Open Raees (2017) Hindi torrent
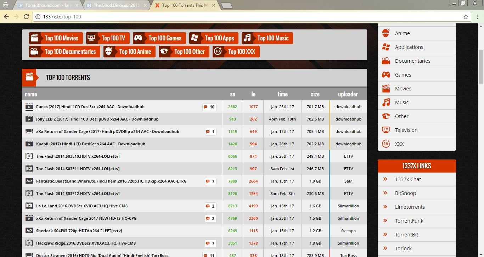The height and width of the screenshot is (257, 484). pyautogui.click(x=90, y=107)
